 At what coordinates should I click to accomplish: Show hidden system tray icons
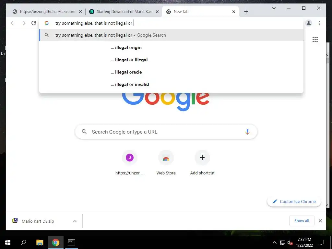[x=274, y=243]
